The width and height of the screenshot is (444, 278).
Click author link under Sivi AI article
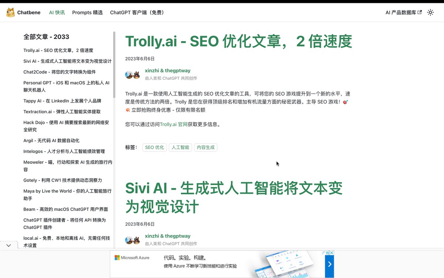tap(168, 236)
